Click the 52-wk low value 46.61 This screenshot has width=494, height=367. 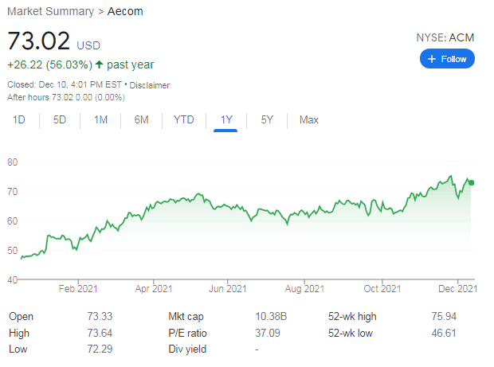[444, 333]
